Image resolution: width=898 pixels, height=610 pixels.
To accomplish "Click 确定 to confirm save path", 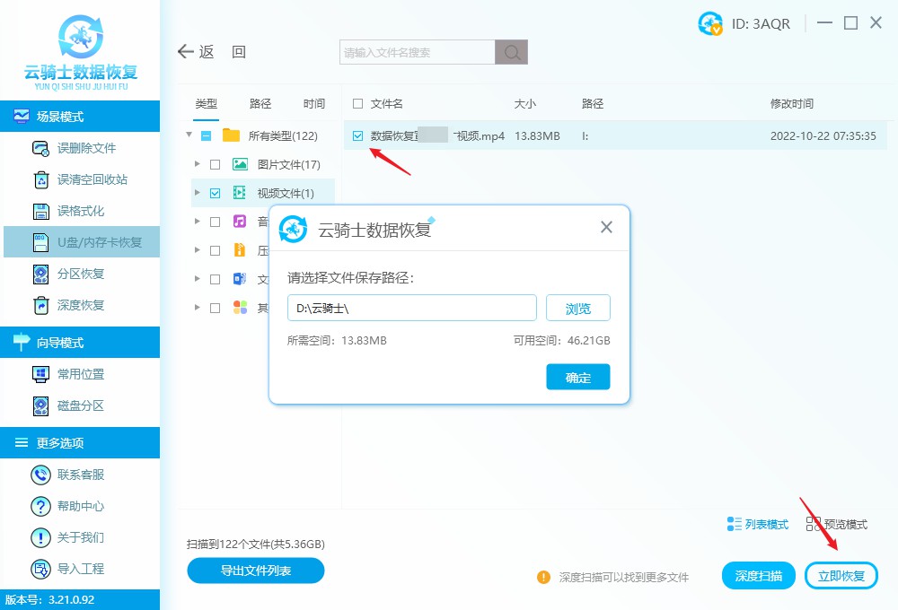I will click(577, 378).
